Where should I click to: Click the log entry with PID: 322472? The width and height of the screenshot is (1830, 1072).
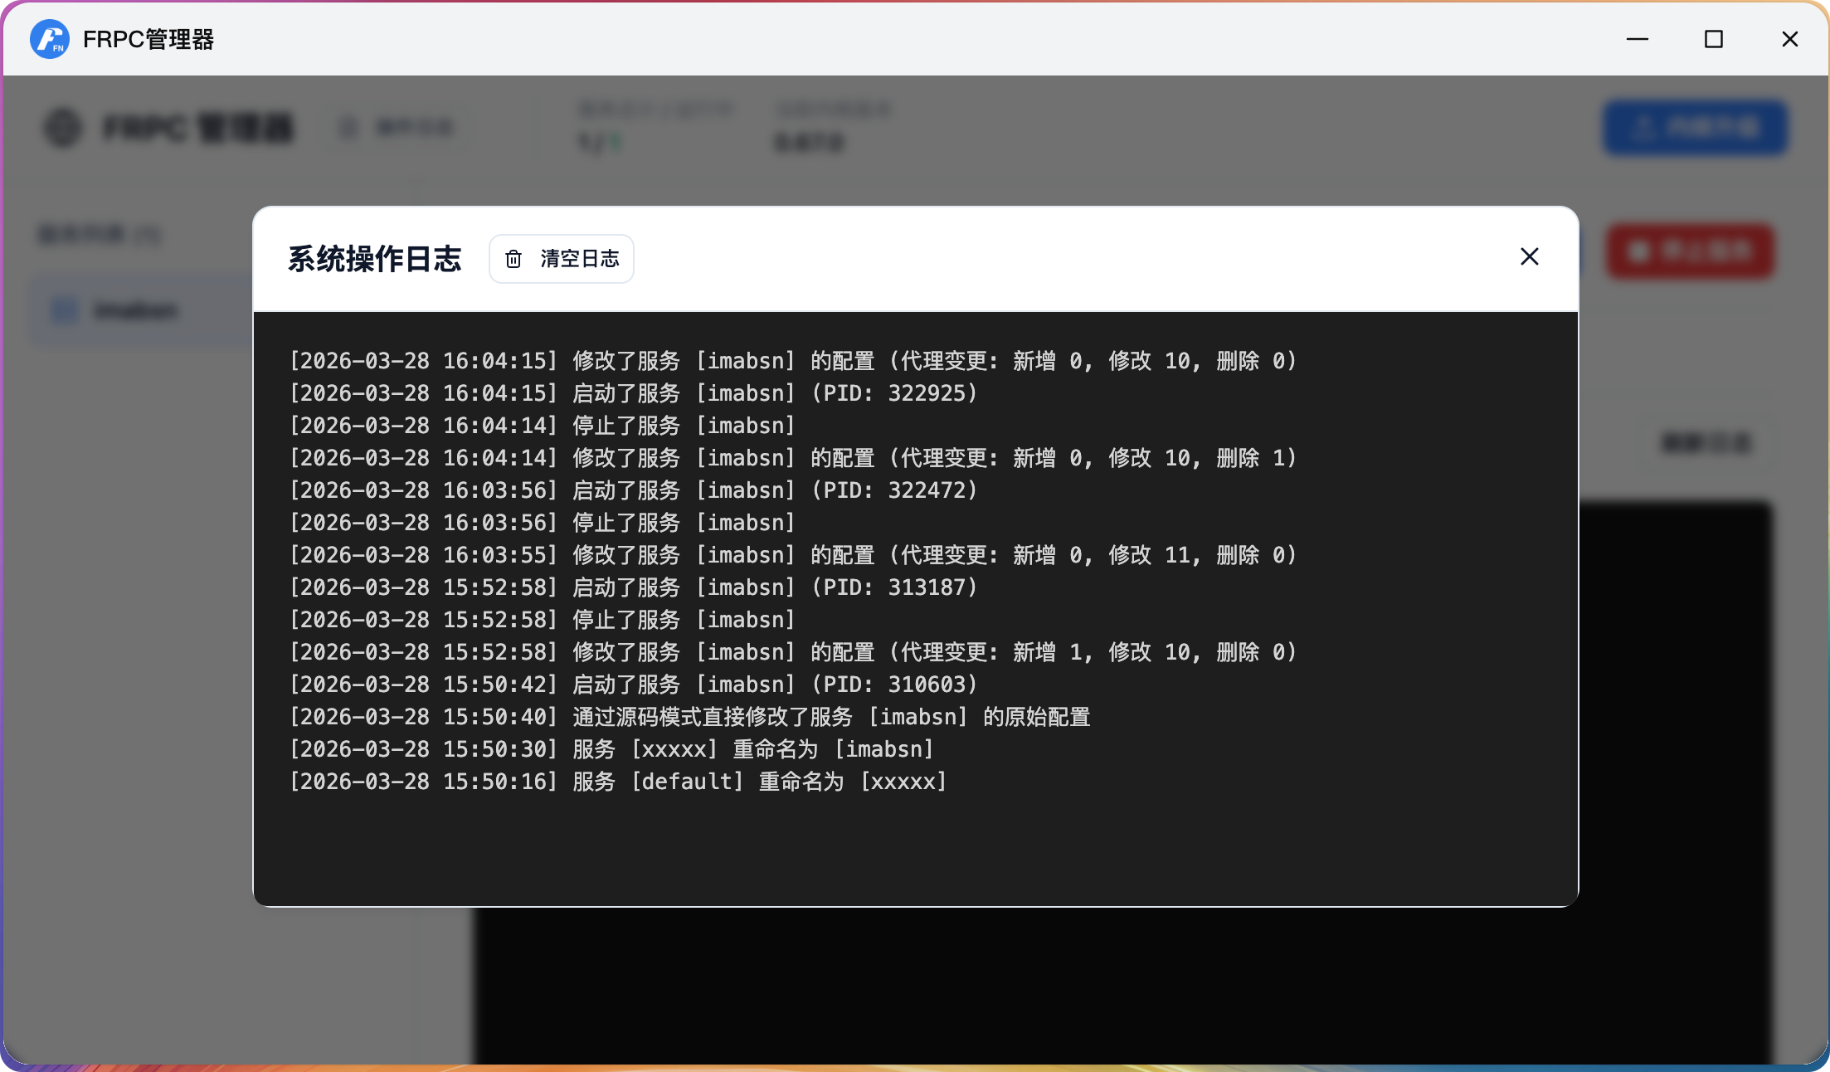(x=634, y=490)
